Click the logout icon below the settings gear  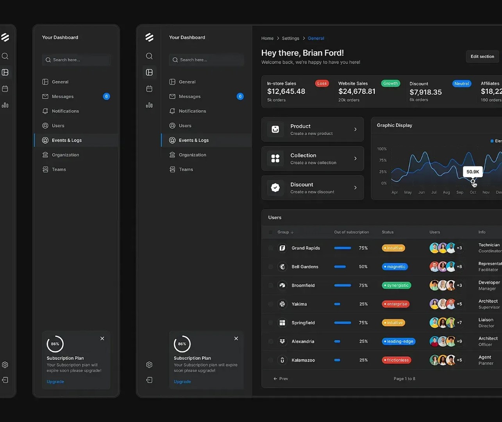tap(149, 380)
